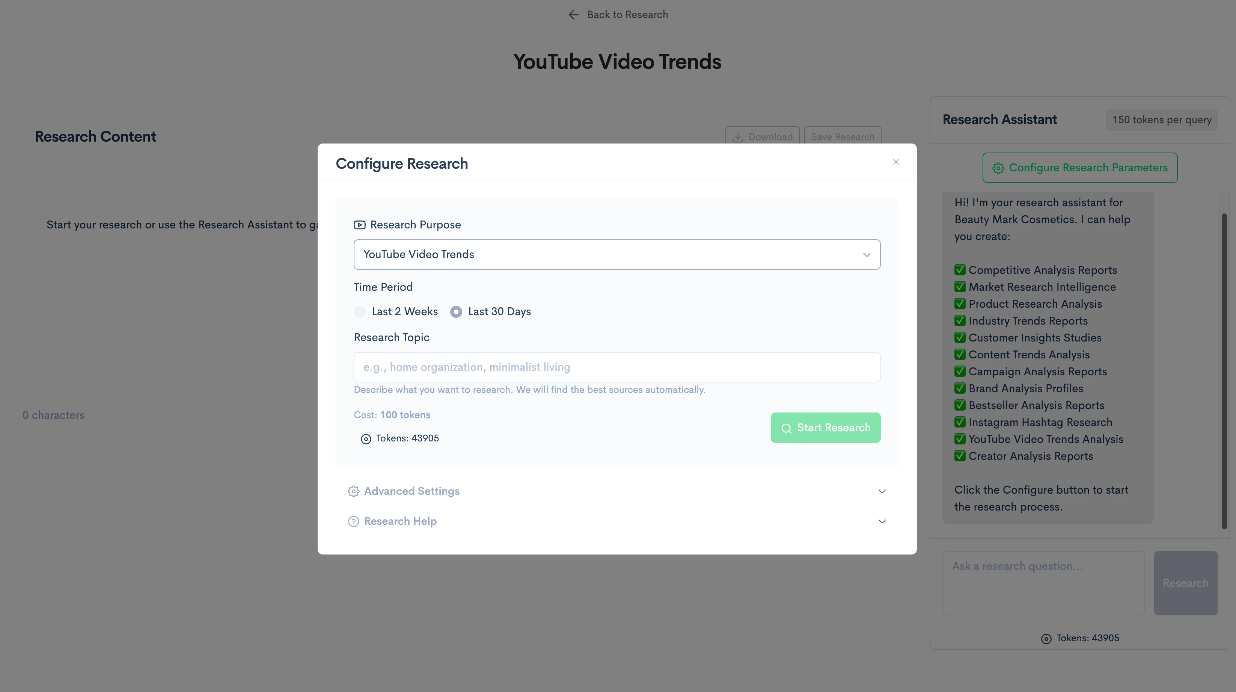1236x692 pixels.
Task: Click the Download button
Action: point(762,135)
